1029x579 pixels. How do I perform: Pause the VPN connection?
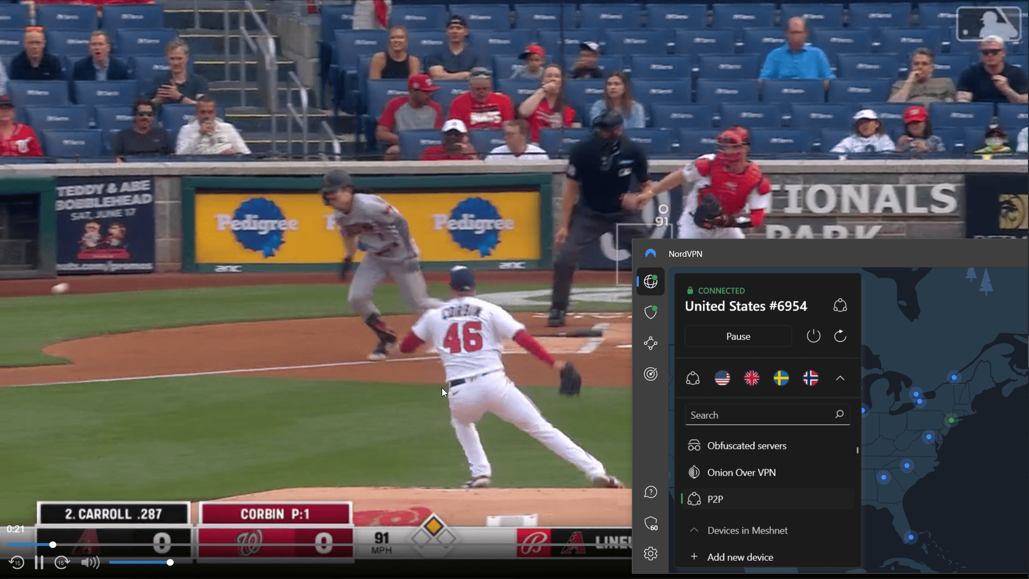[738, 336]
